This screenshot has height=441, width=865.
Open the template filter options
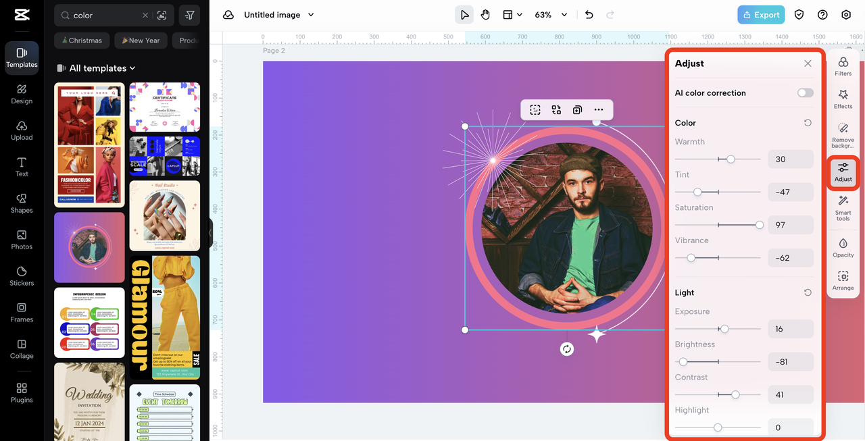190,15
